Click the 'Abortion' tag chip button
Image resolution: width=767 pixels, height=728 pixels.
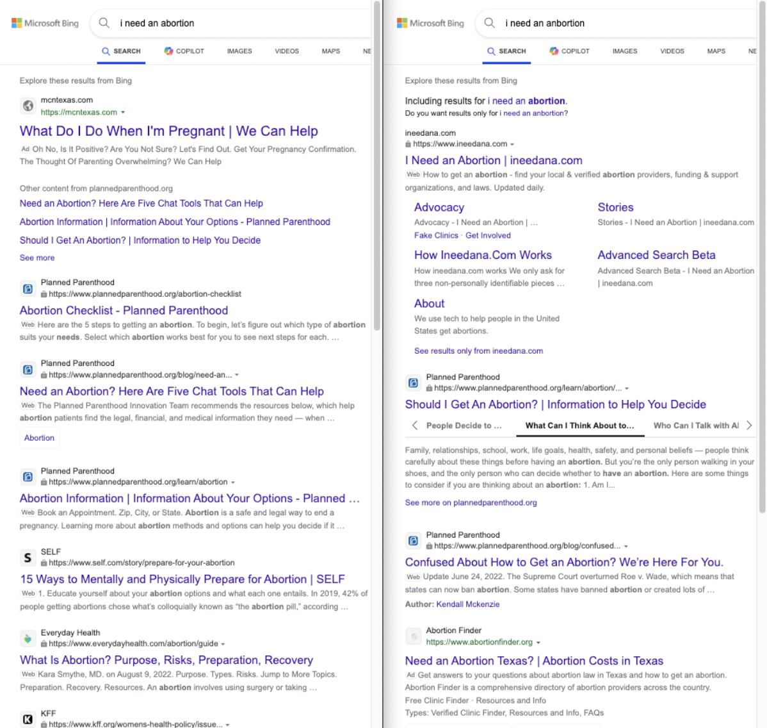click(39, 438)
